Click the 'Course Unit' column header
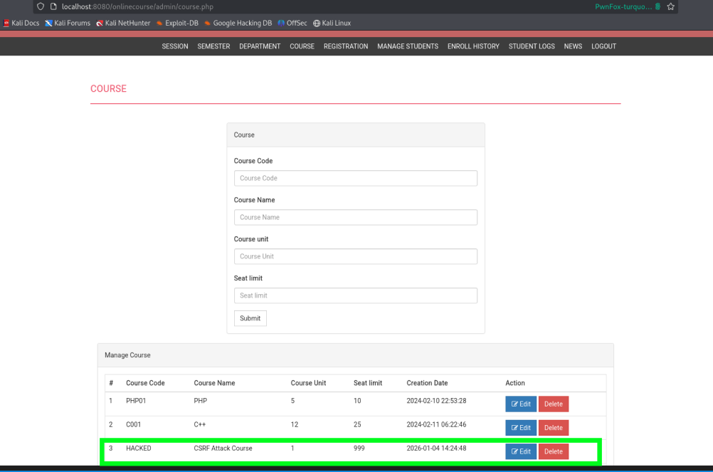The image size is (713, 472). (308, 383)
